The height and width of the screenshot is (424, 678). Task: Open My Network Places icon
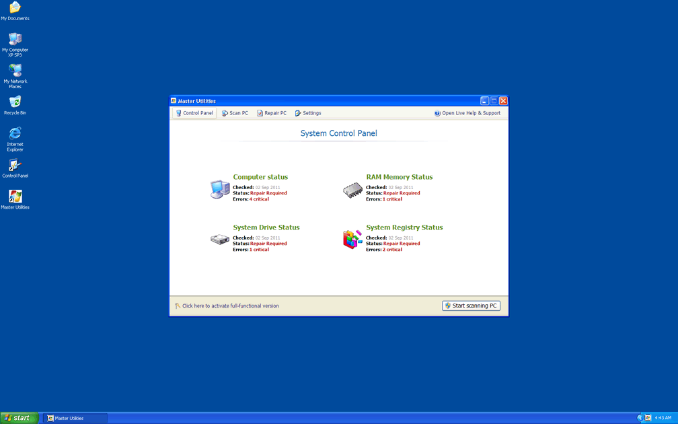[x=15, y=71]
